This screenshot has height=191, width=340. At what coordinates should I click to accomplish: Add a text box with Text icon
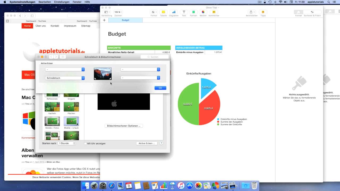click(184, 12)
